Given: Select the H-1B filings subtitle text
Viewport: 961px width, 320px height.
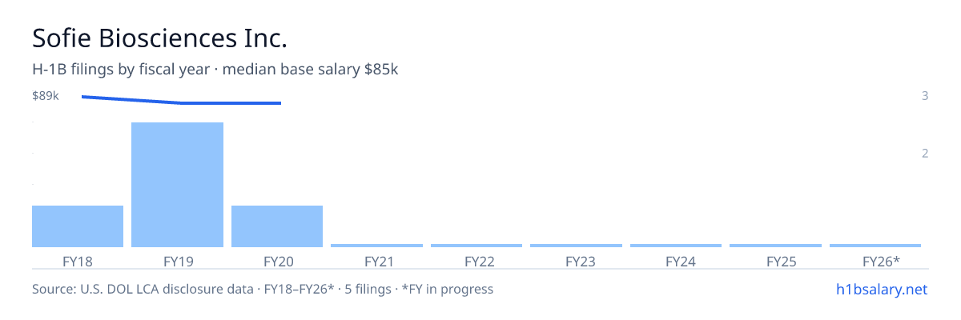Looking at the screenshot, I should (215, 70).
